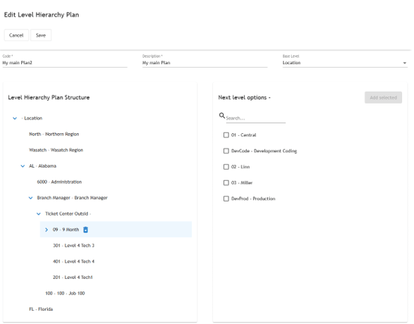Check DevCode - Development Coding option
Viewport: 414px width, 324px height.
pyautogui.click(x=226, y=151)
